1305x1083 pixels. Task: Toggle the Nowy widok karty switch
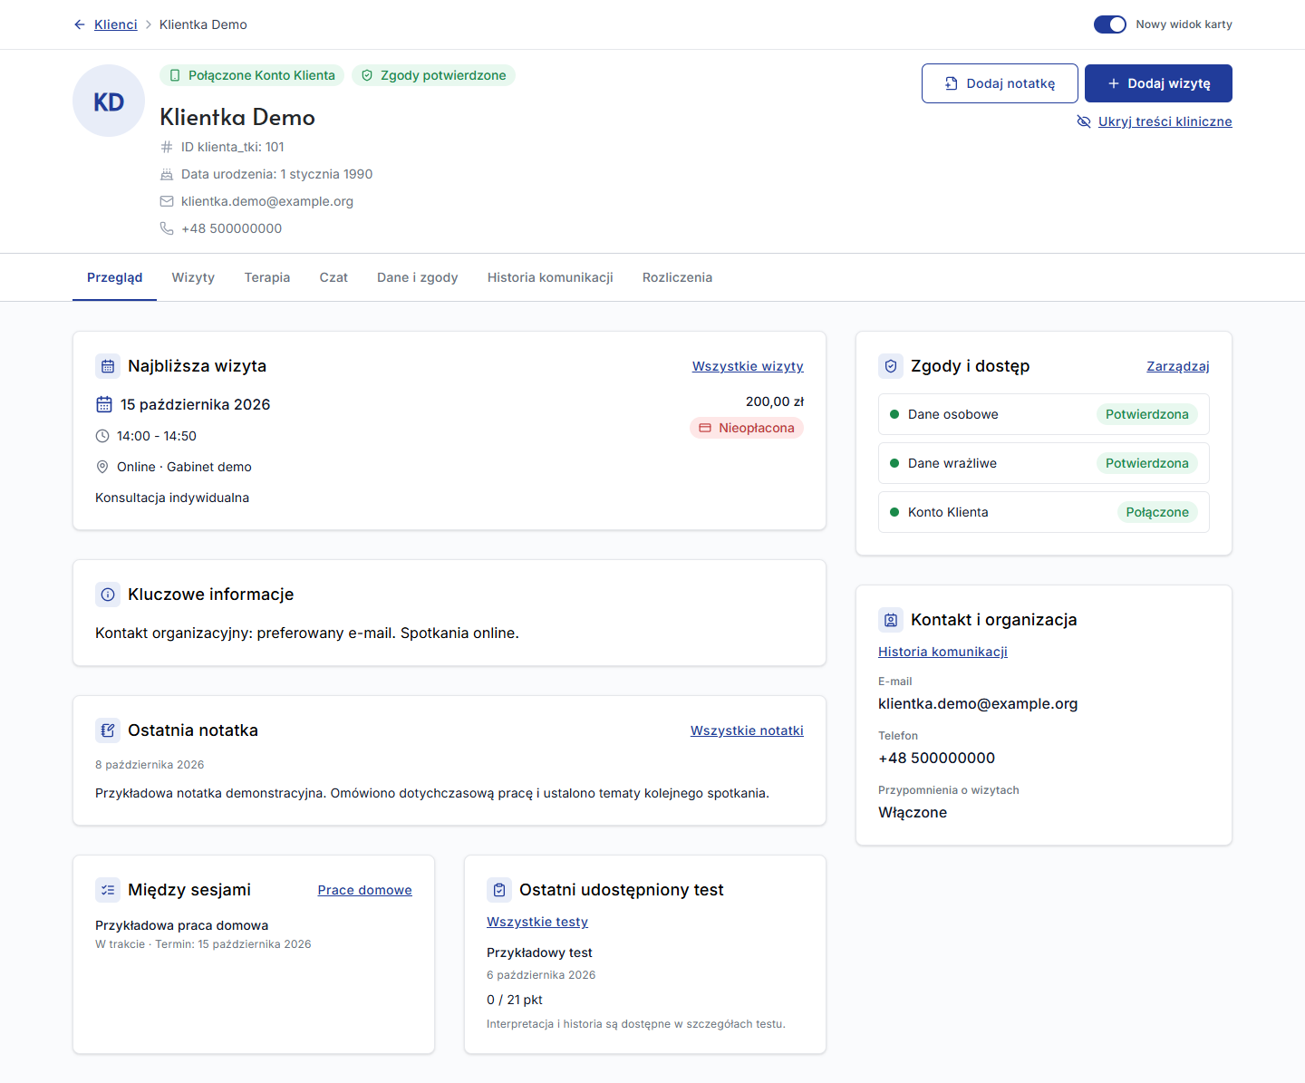(x=1110, y=24)
